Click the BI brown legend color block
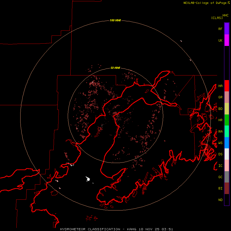The image size is (231, 231). (227, 188)
